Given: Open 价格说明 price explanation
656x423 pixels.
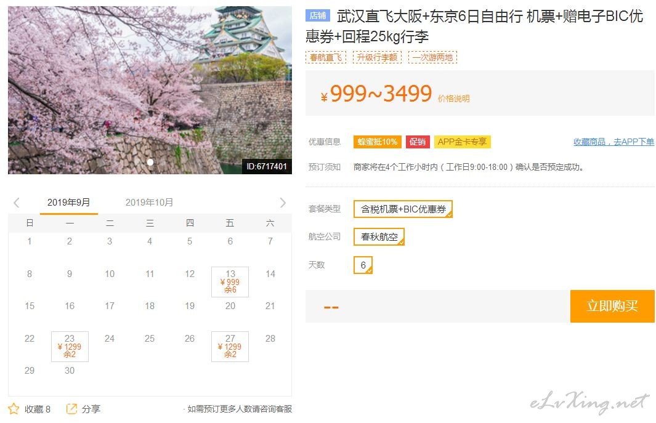Looking at the screenshot, I should pos(453,99).
